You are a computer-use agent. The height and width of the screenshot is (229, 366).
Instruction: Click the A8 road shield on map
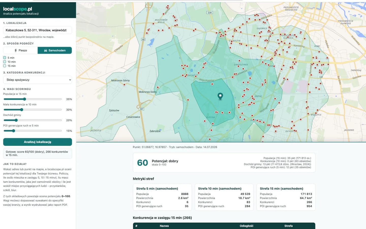point(143,39)
